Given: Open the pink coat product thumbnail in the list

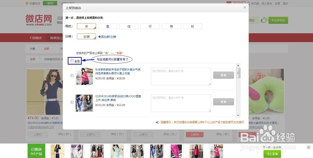Looking at the screenshot, I should 84,76.
